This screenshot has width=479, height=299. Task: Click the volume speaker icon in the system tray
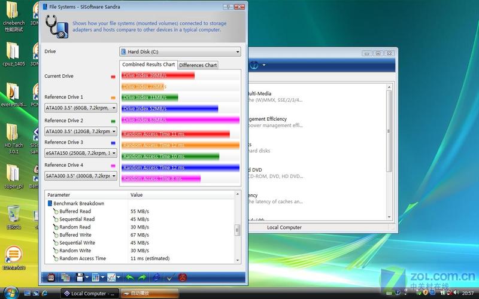[x=457, y=293]
